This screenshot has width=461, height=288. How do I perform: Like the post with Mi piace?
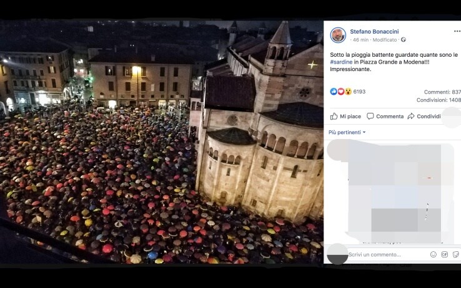tap(345, 117)
